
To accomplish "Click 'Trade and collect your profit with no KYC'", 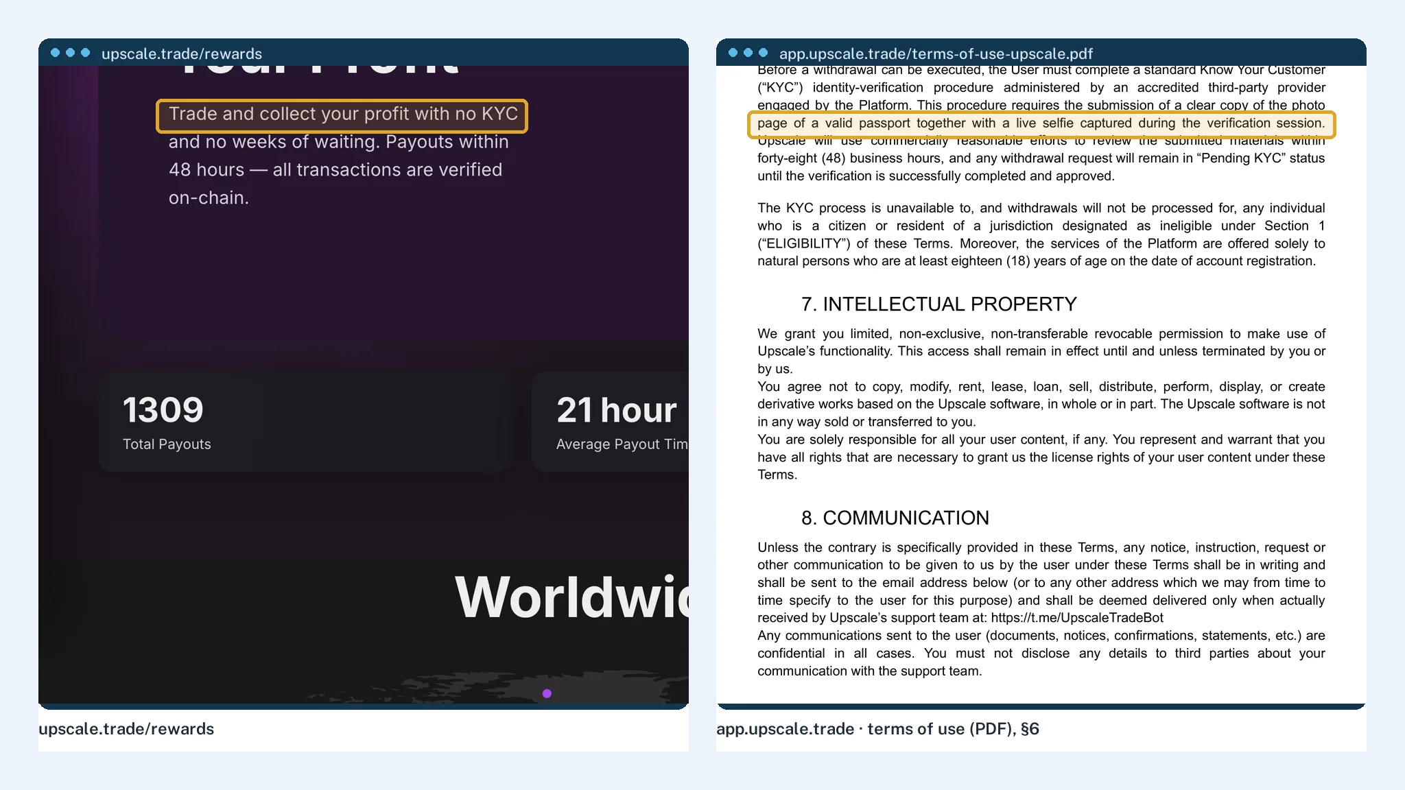I will pyautogui.click(x=342, y=115).
